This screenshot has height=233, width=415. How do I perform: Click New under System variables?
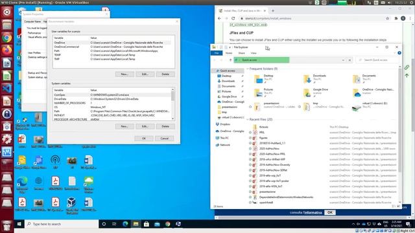tap(124, 126)
